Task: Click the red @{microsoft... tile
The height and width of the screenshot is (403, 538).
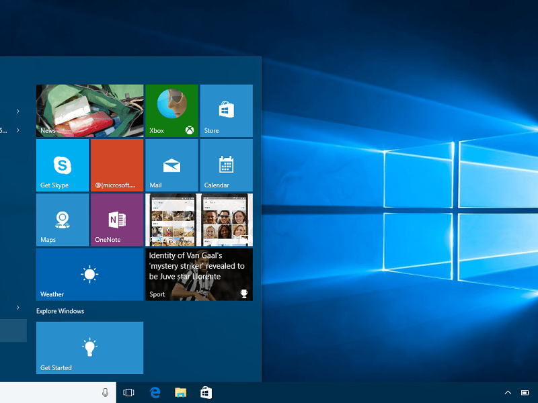Action: (x=117, y=165)
